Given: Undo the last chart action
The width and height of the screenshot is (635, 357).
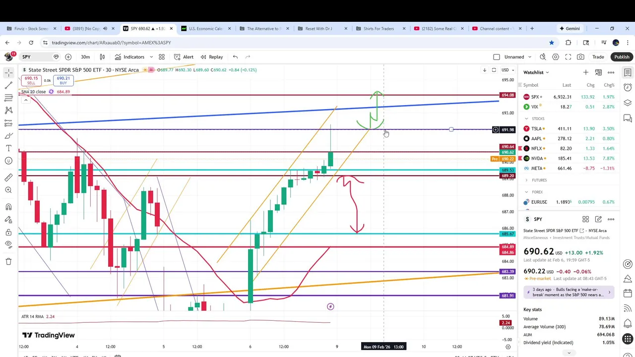Looking at the screenshot, I should click(235, 57).
